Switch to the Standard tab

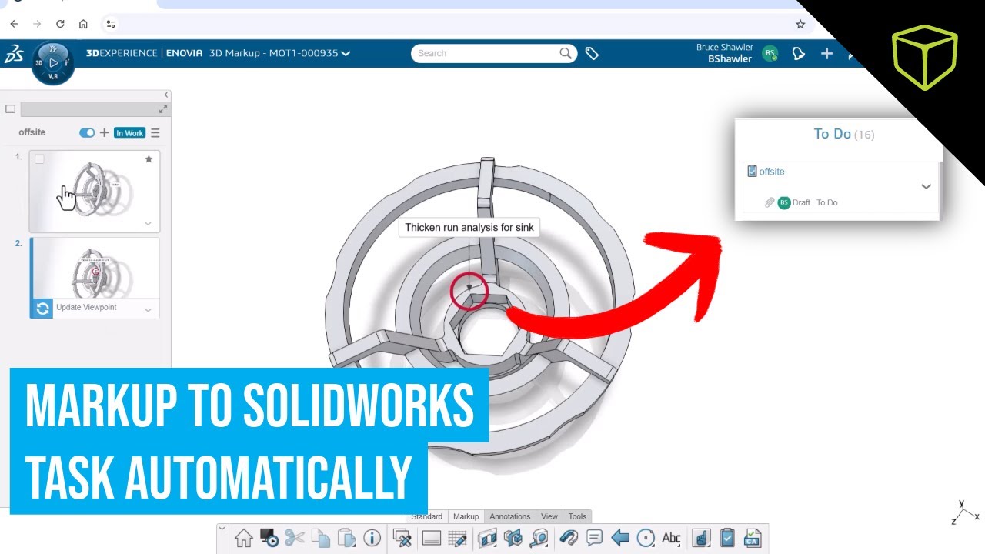[426, 516]
